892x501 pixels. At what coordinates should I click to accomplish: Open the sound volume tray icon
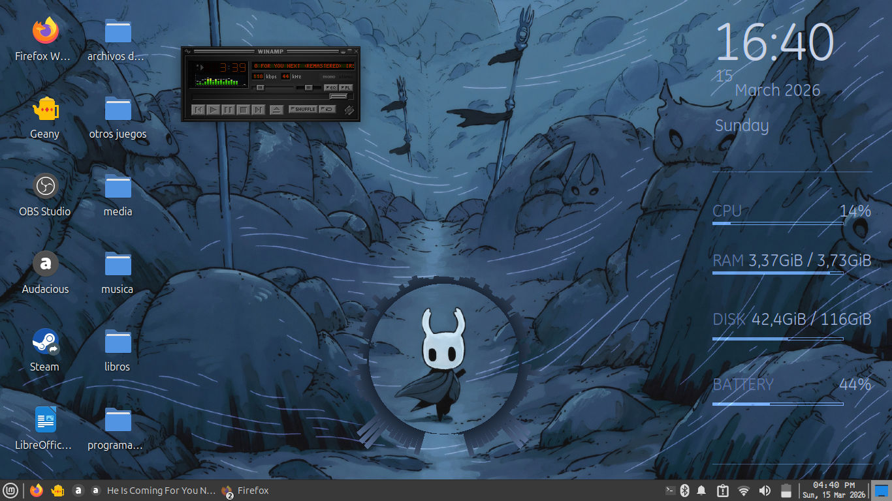pyautogui.click(x=765, y=491)
